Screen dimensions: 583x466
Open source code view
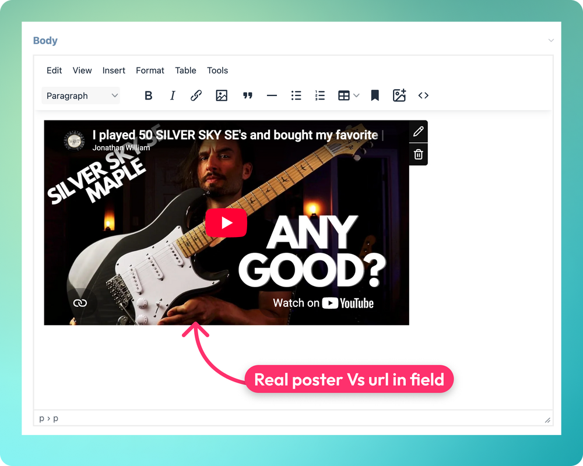click(x=423, y=96)
